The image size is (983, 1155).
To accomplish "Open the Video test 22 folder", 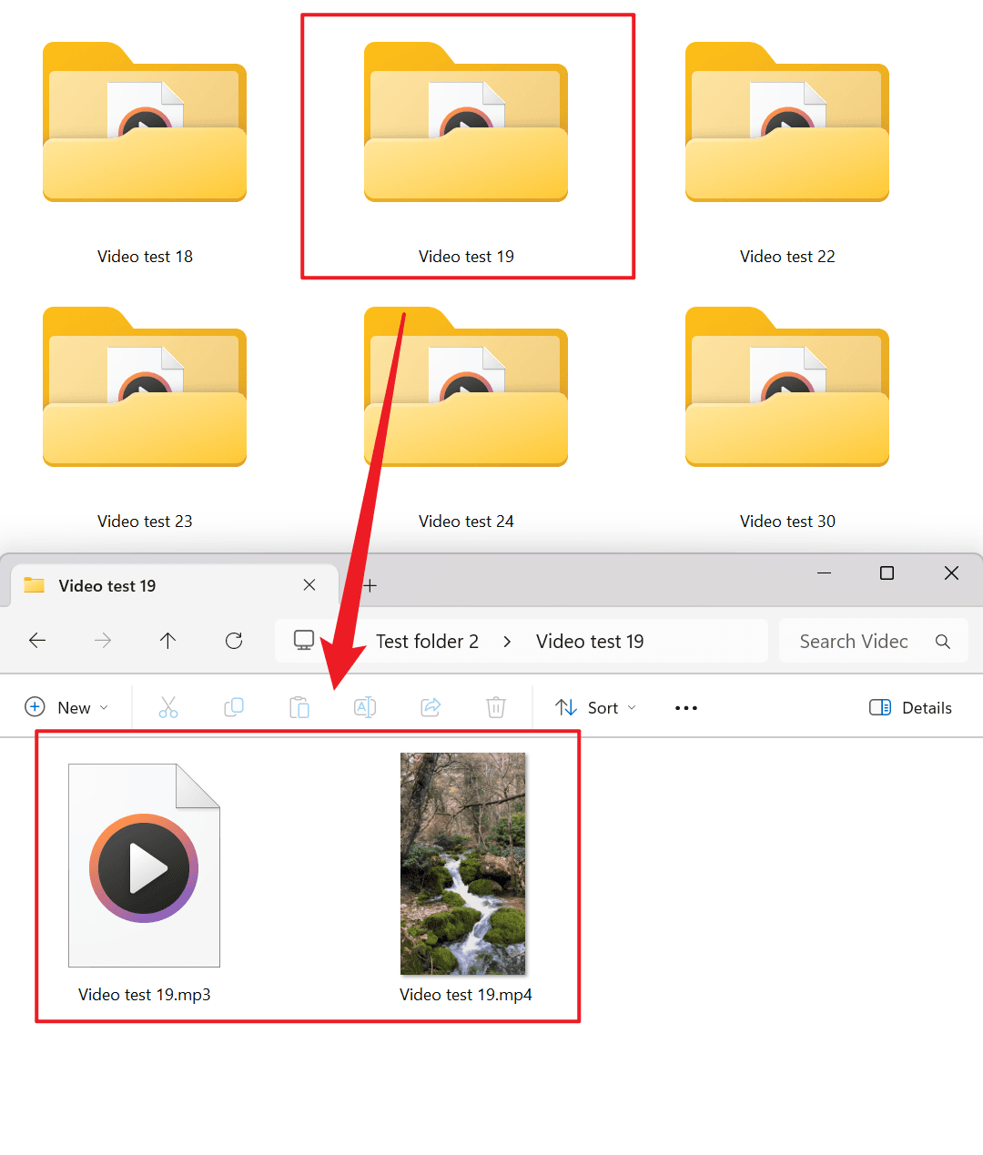I will 787,122.
